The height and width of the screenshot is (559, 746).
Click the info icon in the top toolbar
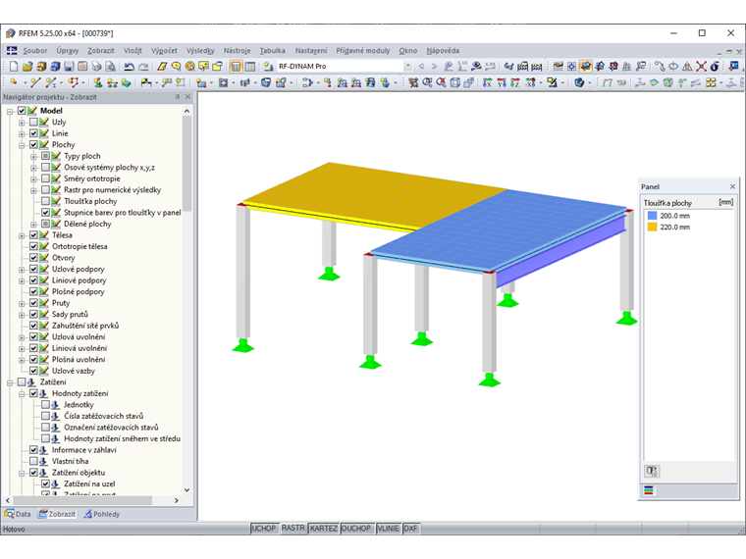(x=715, y=67)
